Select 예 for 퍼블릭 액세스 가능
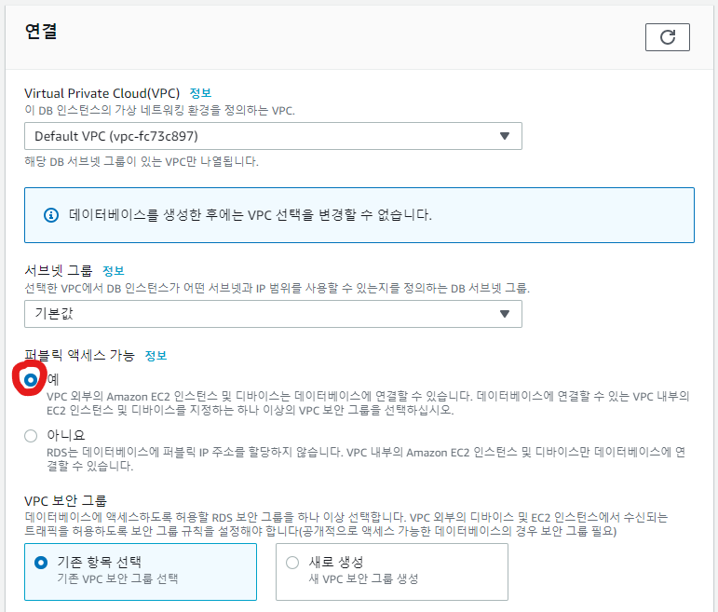 click(31, 380)
